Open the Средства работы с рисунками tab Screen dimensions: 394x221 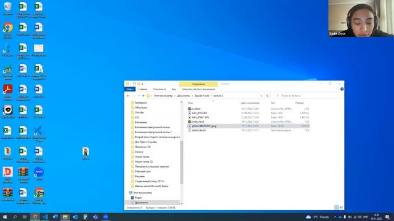(x=198, y=89)
